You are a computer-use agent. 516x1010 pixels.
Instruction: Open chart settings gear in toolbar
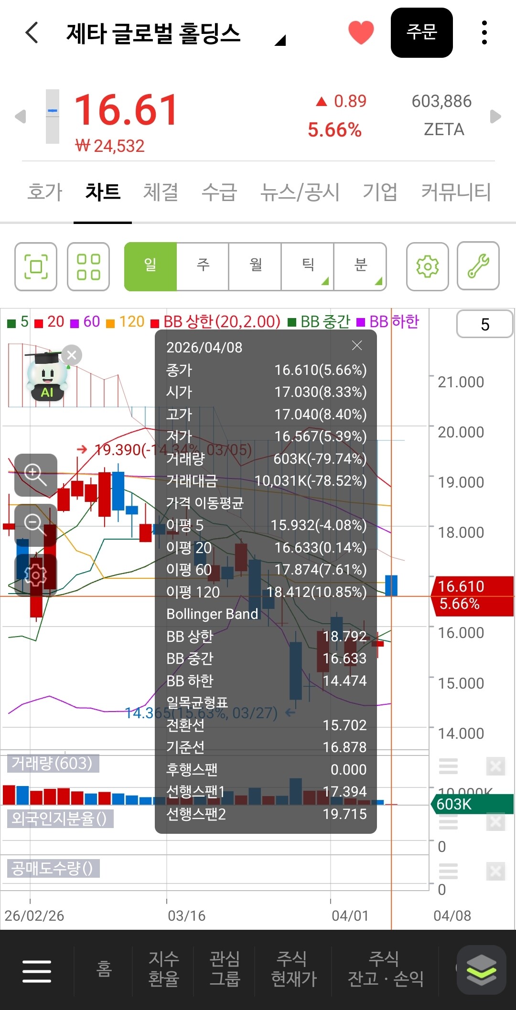[x=428, y=266]
